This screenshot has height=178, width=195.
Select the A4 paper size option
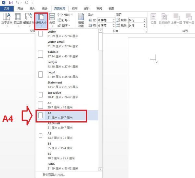(x=62, y=115)
